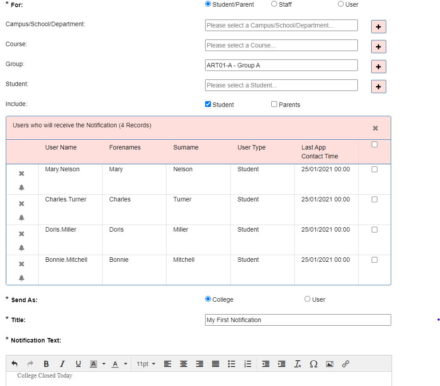Open Campus/School/Department selector field
Image resolution: width=440 pixels, height=386 pixels.
[x=281, y=25]
